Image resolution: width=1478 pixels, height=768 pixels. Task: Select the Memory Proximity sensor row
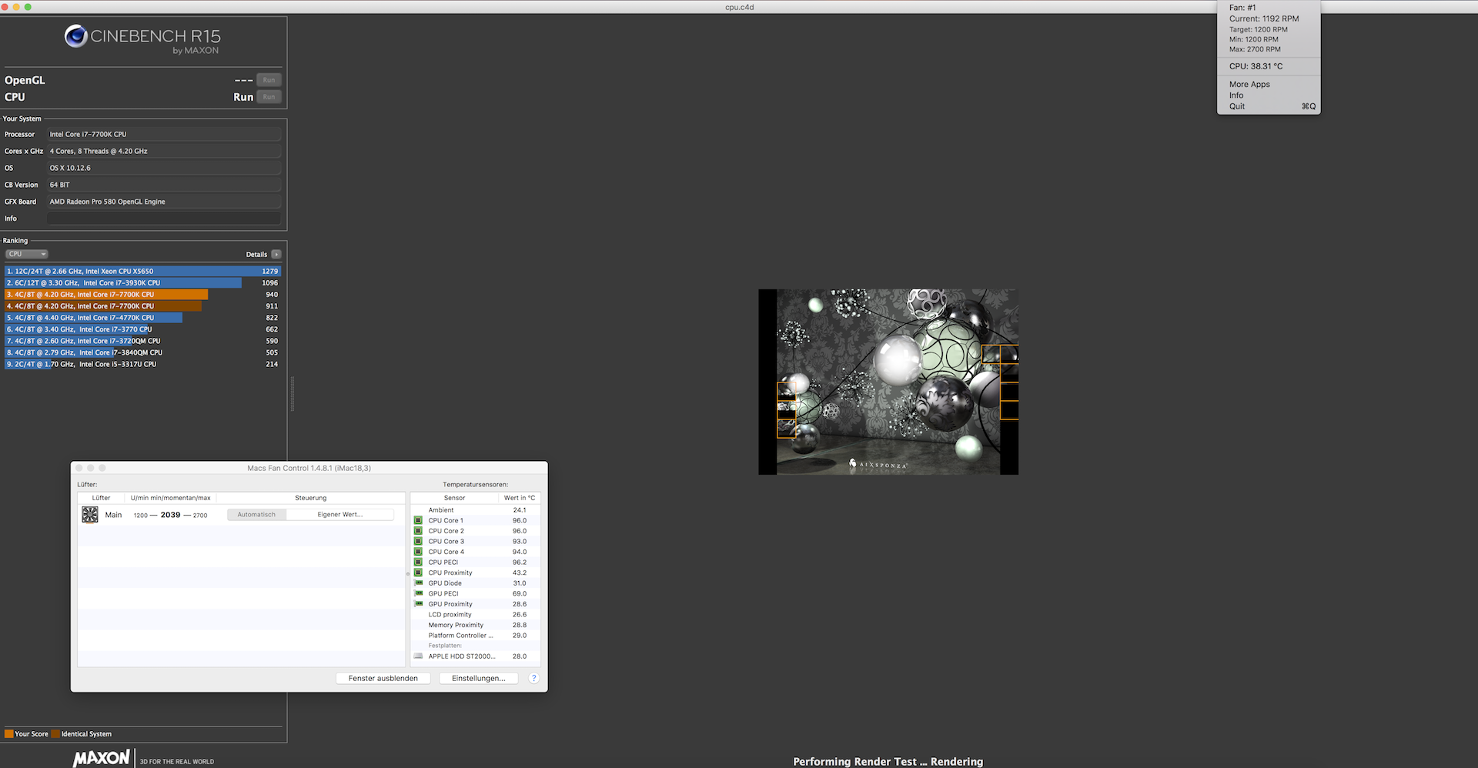[x=476, y=625]
